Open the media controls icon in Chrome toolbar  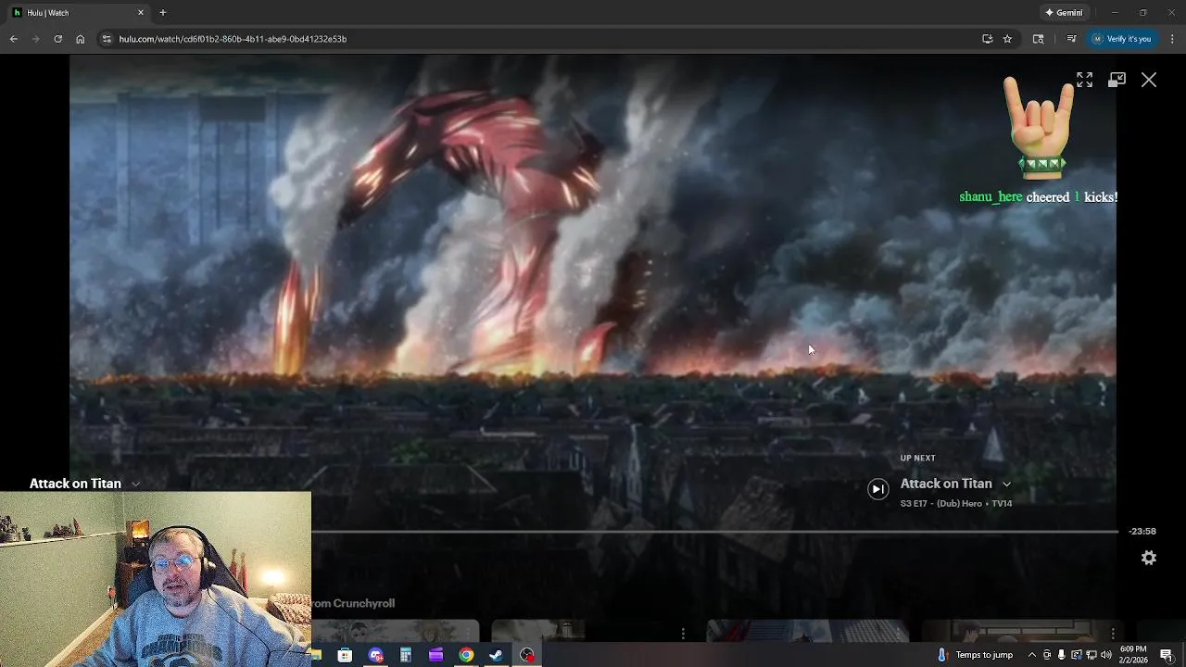pos(1071,39)
